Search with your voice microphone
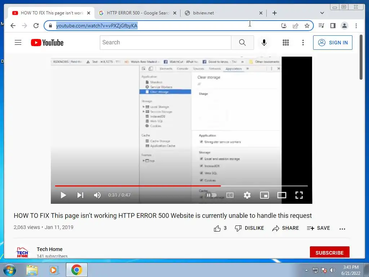The image size is (369, 277). point(264,43)
